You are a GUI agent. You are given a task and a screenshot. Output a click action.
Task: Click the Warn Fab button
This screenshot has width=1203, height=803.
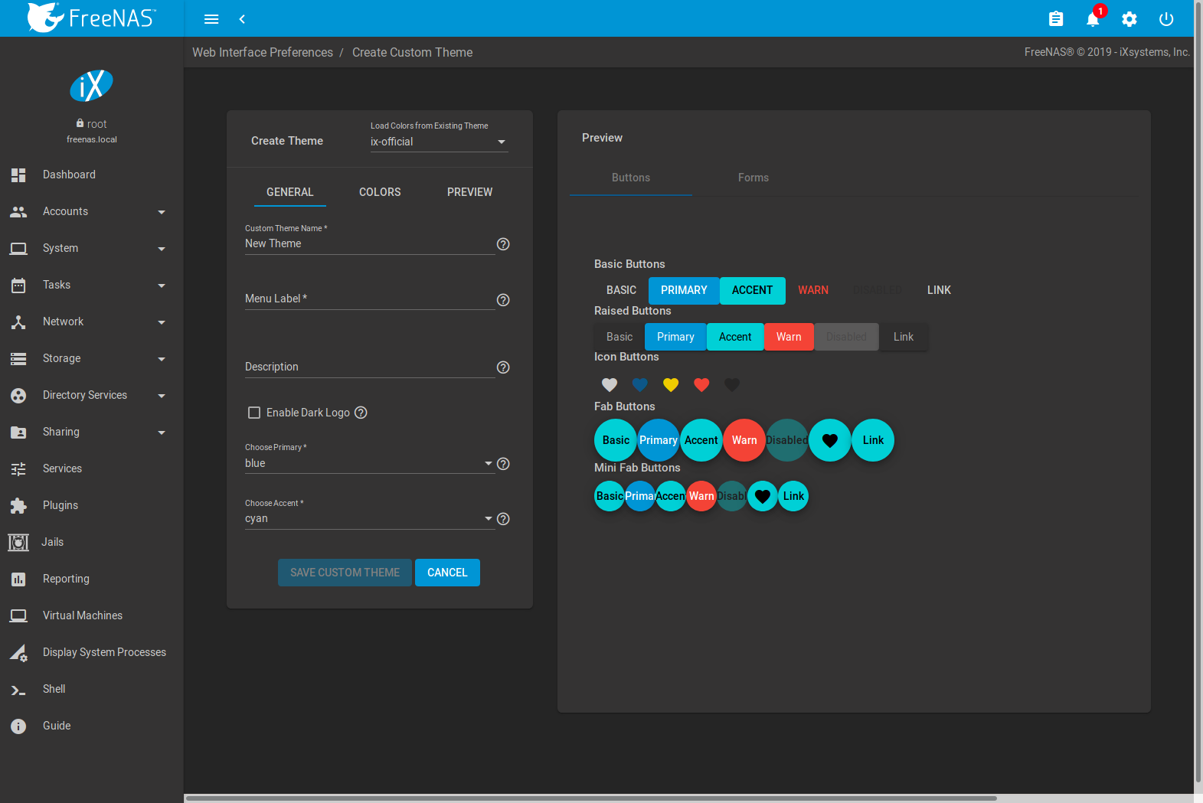744,440
